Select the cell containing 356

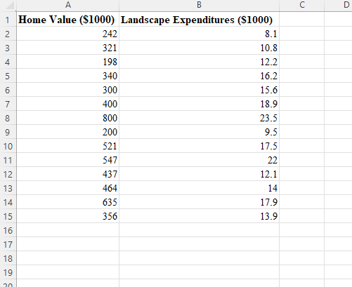[68, 216]
